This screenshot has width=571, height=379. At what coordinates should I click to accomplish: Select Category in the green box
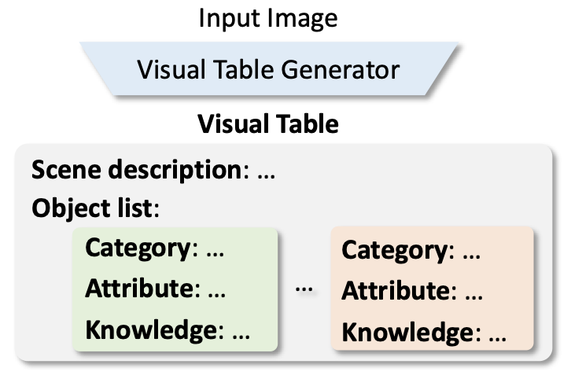coord(138,248)
